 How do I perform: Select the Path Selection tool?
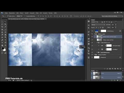click(x=2, y=43)
